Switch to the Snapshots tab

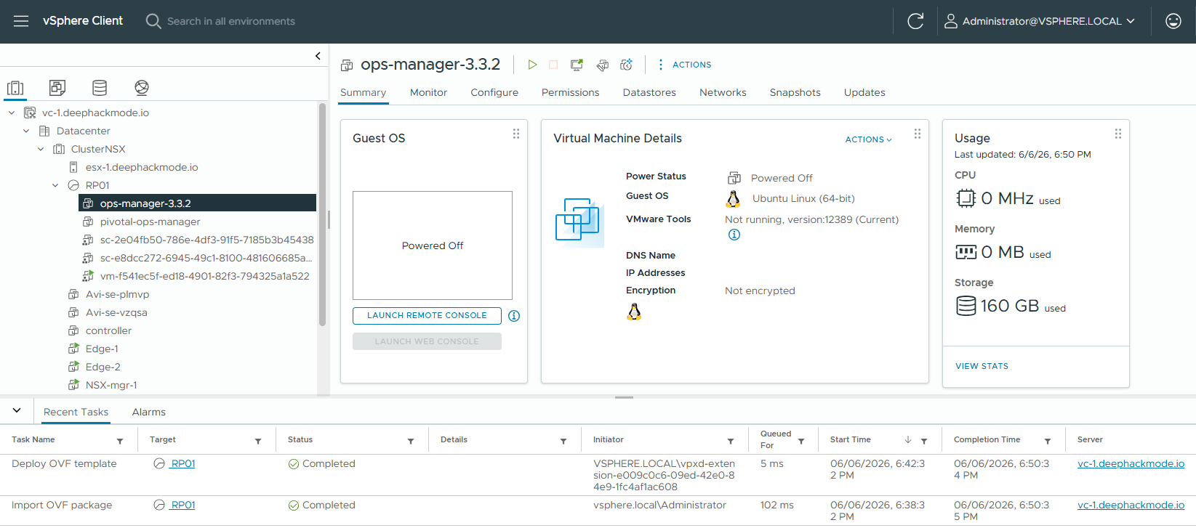point(795,92)
